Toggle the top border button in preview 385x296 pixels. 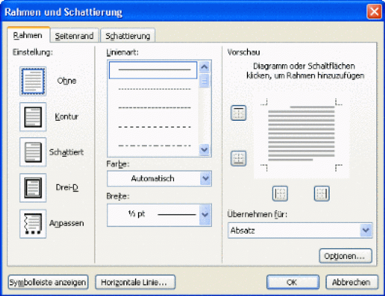pyautogui.click(x=238, y=113)
